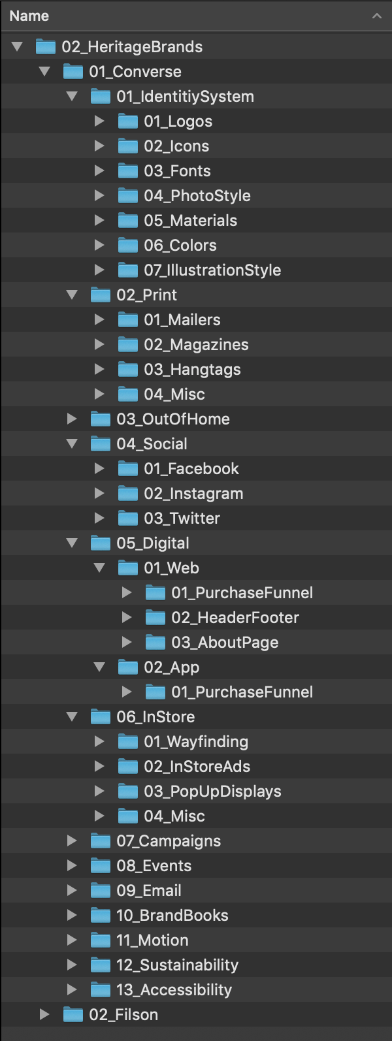This screenshot has width=392, height=1041.
Task: Select the 03_AboutPage folder name
Action: (x=225, y=642)
